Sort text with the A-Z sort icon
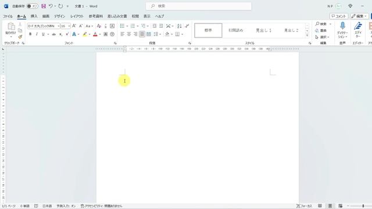Screen dimensions: 372x209 pos(180,26)
